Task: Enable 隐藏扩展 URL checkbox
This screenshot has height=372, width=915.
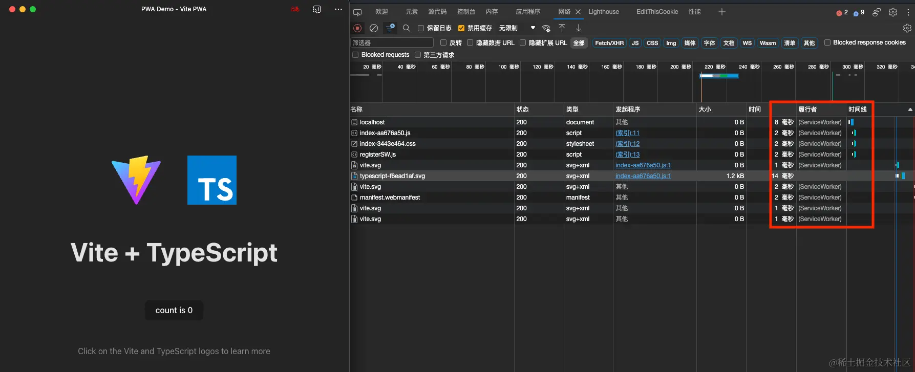Action: coord(523,42)
